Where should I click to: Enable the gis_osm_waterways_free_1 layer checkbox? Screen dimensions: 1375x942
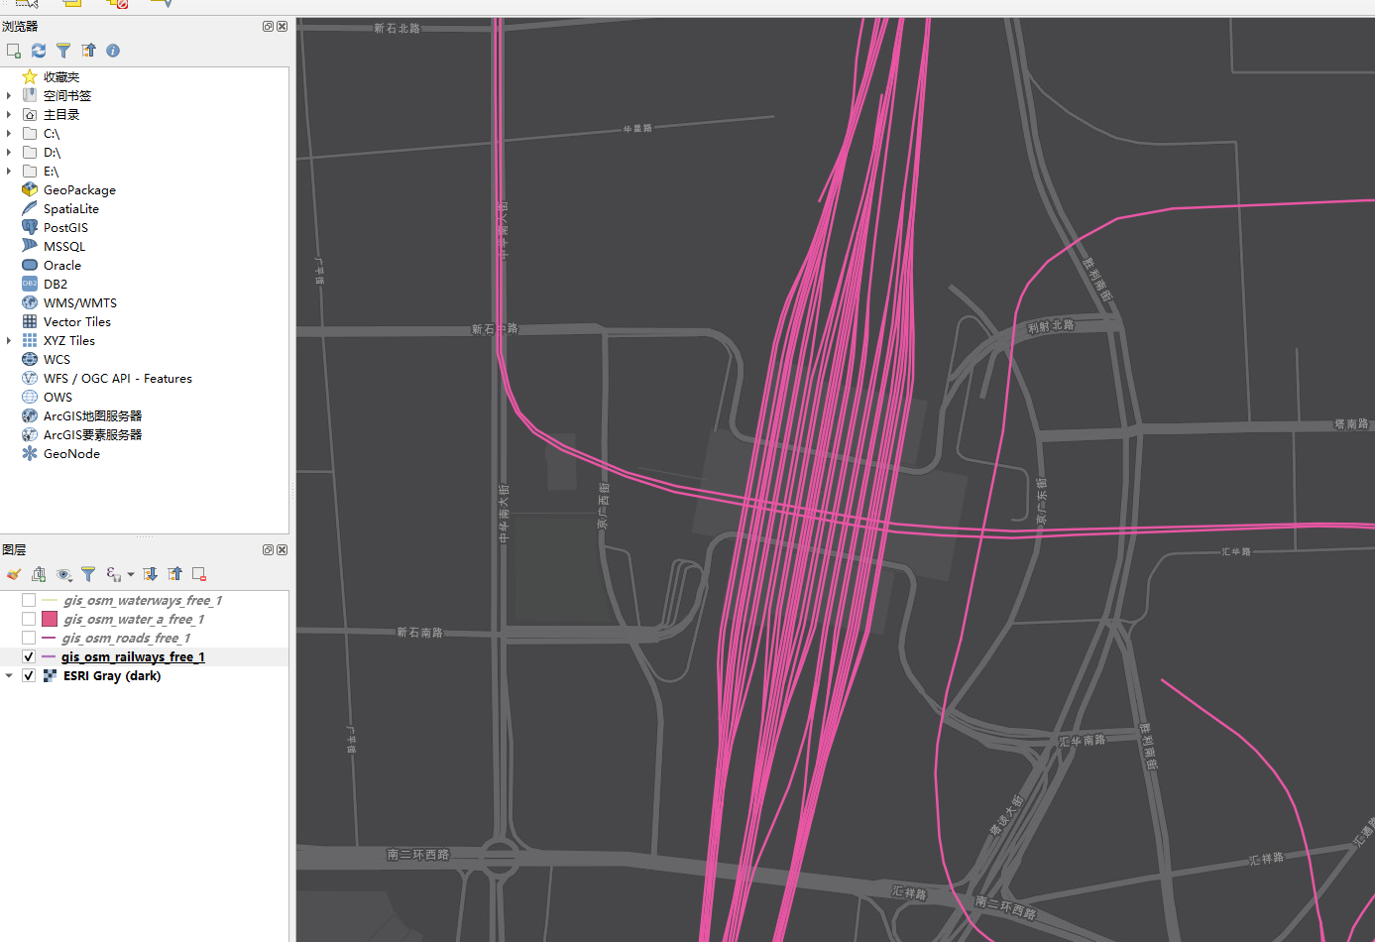click(29, 600)
